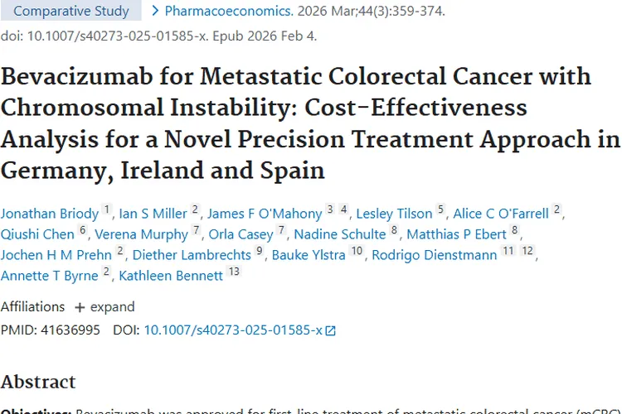
Task: Open the DOI 10.1007/s40273-025-01585-x link
Action: [x=233, y=330]
